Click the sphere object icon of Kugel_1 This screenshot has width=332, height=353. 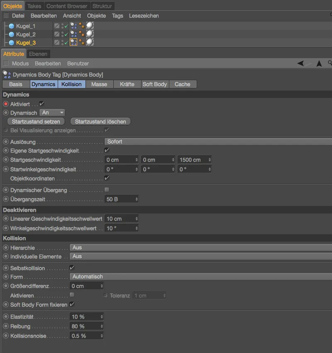point(12,26)
